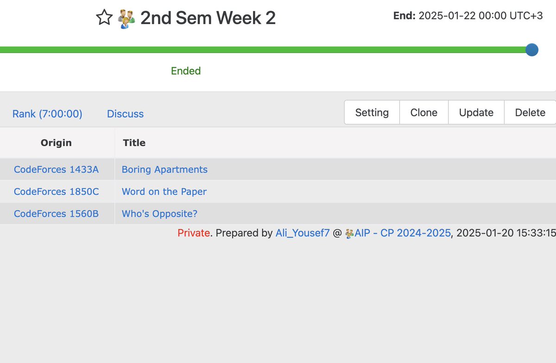Open CodeForces 1850C origin link
The height and width of the screenshot is (363, 556).
[57, 191]
